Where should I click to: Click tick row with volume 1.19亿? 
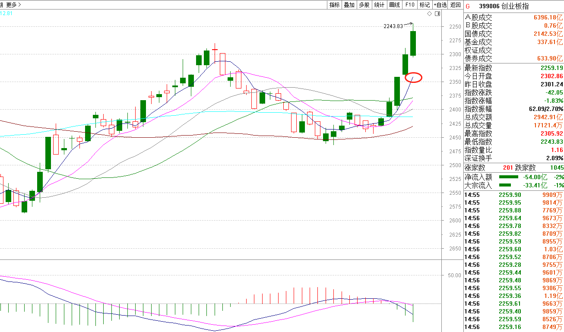(514, 296)
